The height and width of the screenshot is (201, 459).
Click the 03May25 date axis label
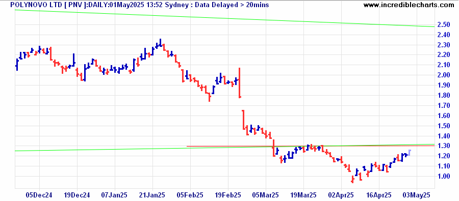pos(417,195)
